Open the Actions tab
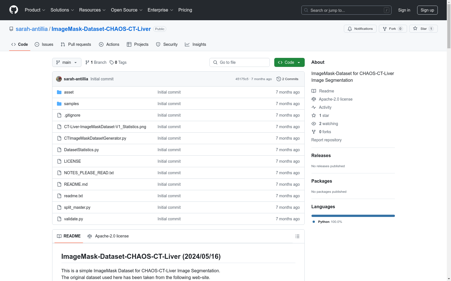 pyautogui.click(x=109, y=44)
